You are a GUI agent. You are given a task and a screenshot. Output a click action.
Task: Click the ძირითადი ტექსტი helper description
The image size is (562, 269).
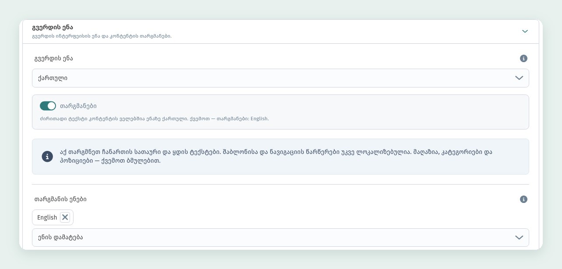[x=154, y=119]
